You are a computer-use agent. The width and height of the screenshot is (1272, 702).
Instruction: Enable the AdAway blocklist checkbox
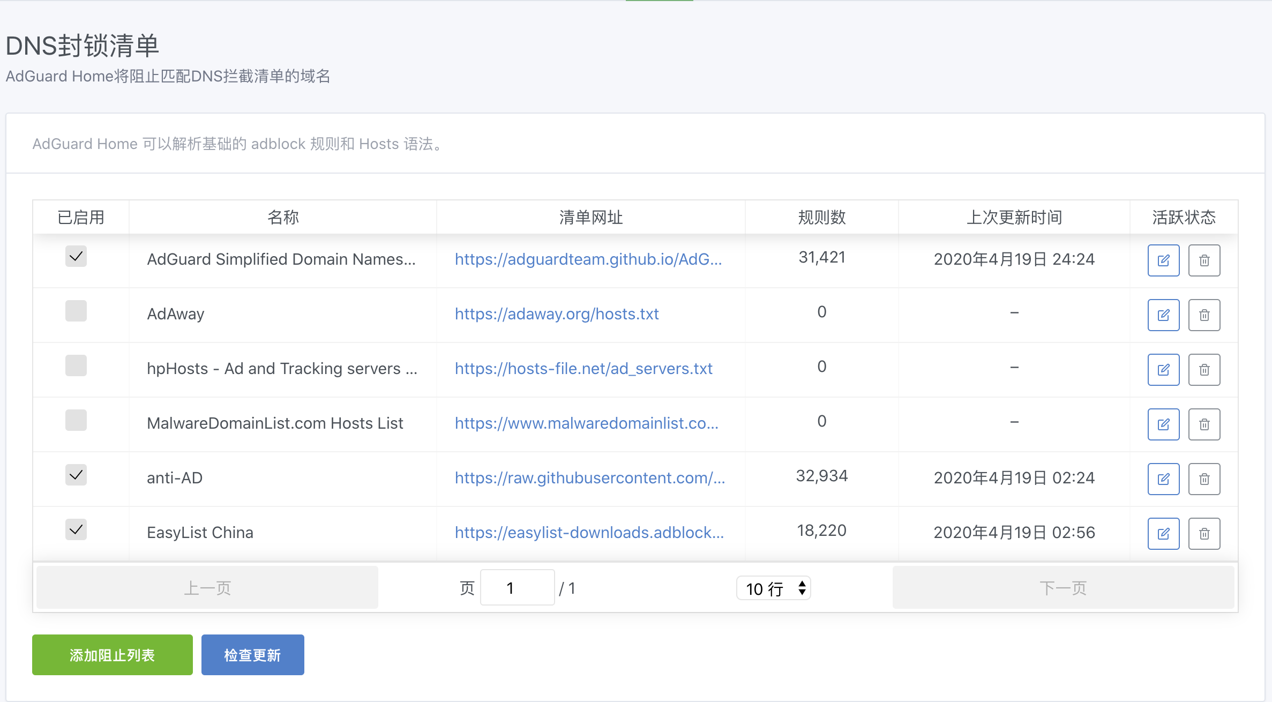(76, 311)
